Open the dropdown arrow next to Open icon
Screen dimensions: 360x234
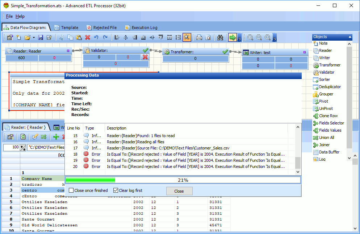pyautogui.click(x=34, y=37)
